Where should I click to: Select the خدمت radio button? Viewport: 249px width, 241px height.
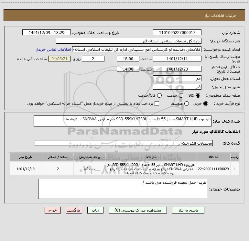pyautogui.click(x=181, y=95)
